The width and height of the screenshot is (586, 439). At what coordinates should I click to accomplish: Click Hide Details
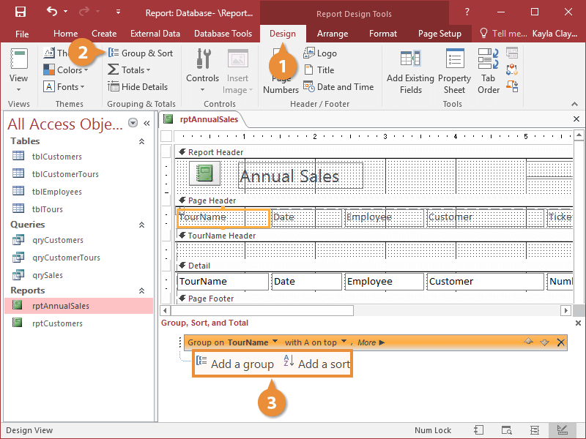138,86
